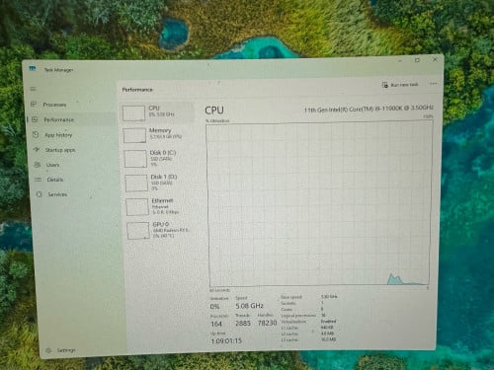The width and height of the screenshot is (494, 370).
Task: Click the Base speed label
Action: coord(291,297)
